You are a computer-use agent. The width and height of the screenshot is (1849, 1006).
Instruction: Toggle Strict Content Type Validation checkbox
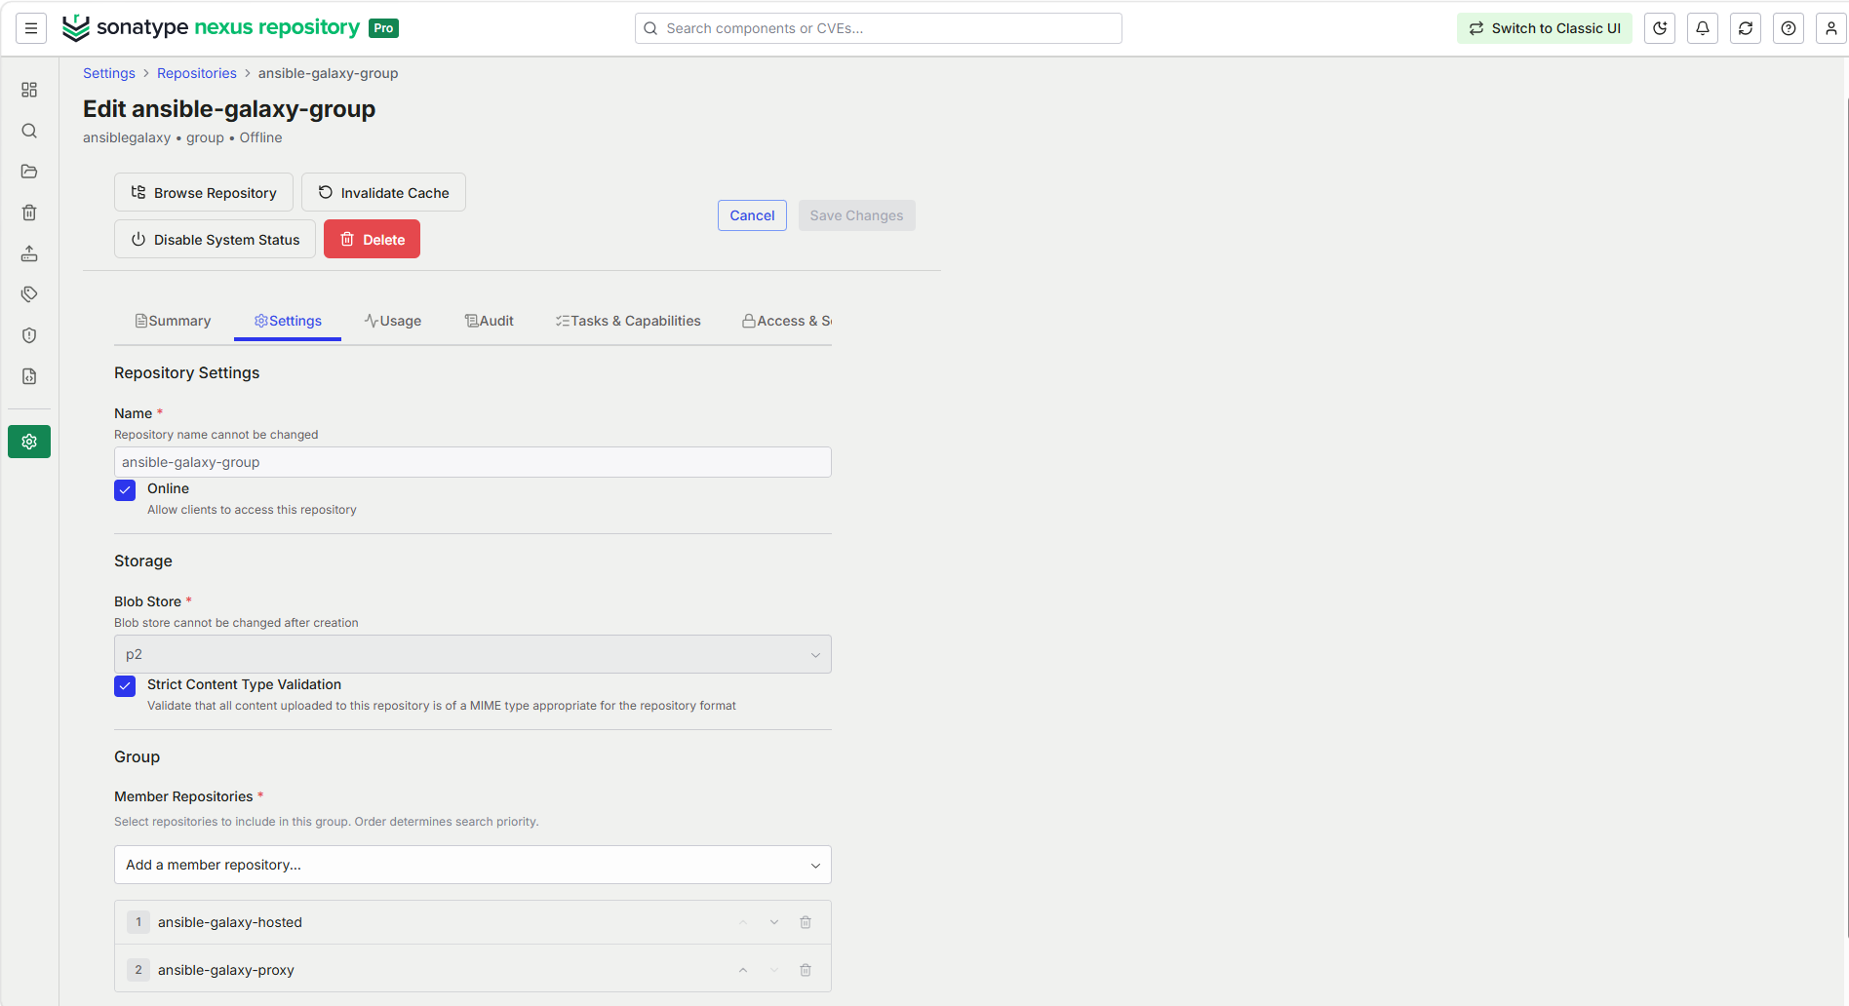coord(125,685)
